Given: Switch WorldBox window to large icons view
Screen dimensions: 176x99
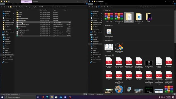Looking at the screenshot, I should point(87,94).
